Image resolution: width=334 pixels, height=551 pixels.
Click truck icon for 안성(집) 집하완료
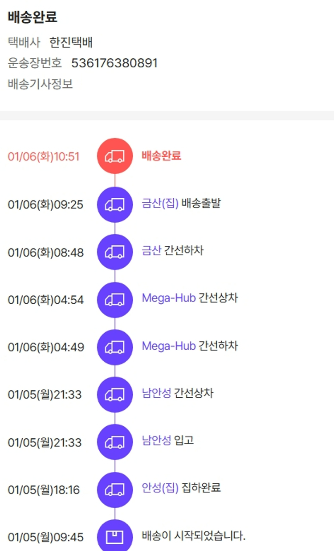click(x=115, y=490)
